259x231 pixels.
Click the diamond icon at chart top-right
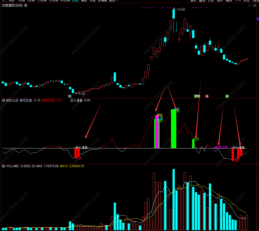pyautogui.click(x=249, y=5)
